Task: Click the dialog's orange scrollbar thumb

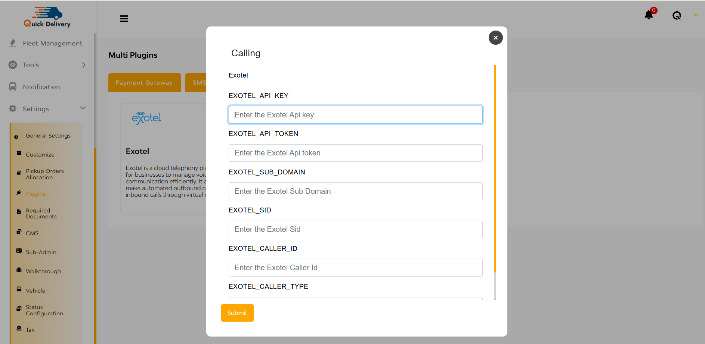Action: [x=495, y=168]
